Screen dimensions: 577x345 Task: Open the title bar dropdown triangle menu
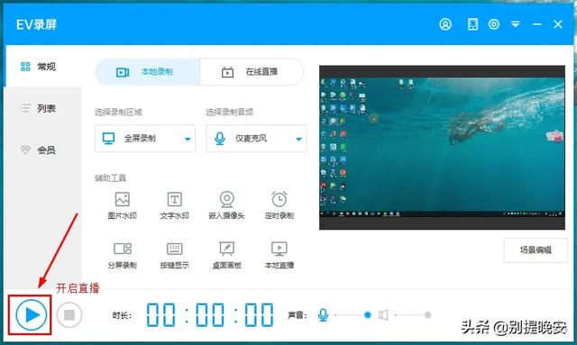pyautogui.click(x=516, y=24)
